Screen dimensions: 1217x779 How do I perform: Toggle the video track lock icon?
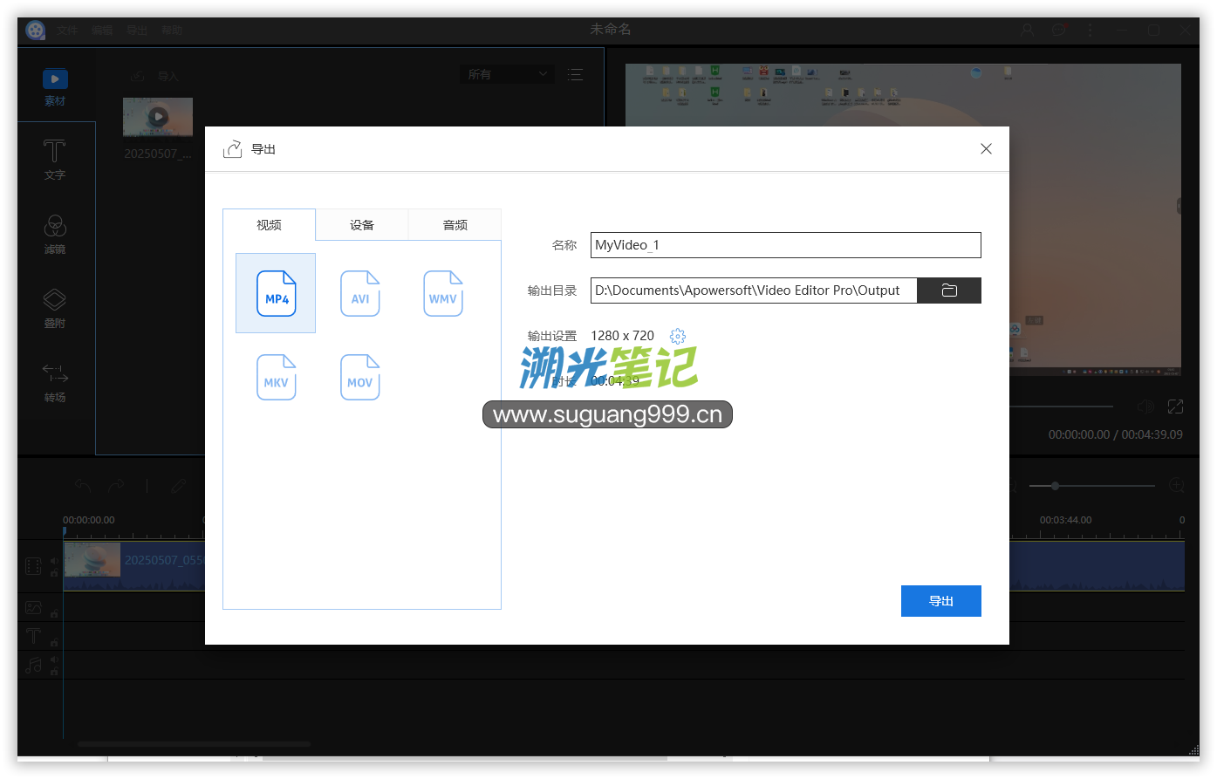54,573
